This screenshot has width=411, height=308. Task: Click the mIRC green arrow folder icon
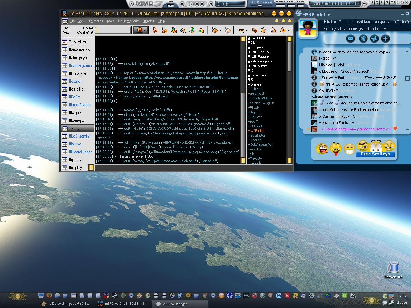coord(201,30)
